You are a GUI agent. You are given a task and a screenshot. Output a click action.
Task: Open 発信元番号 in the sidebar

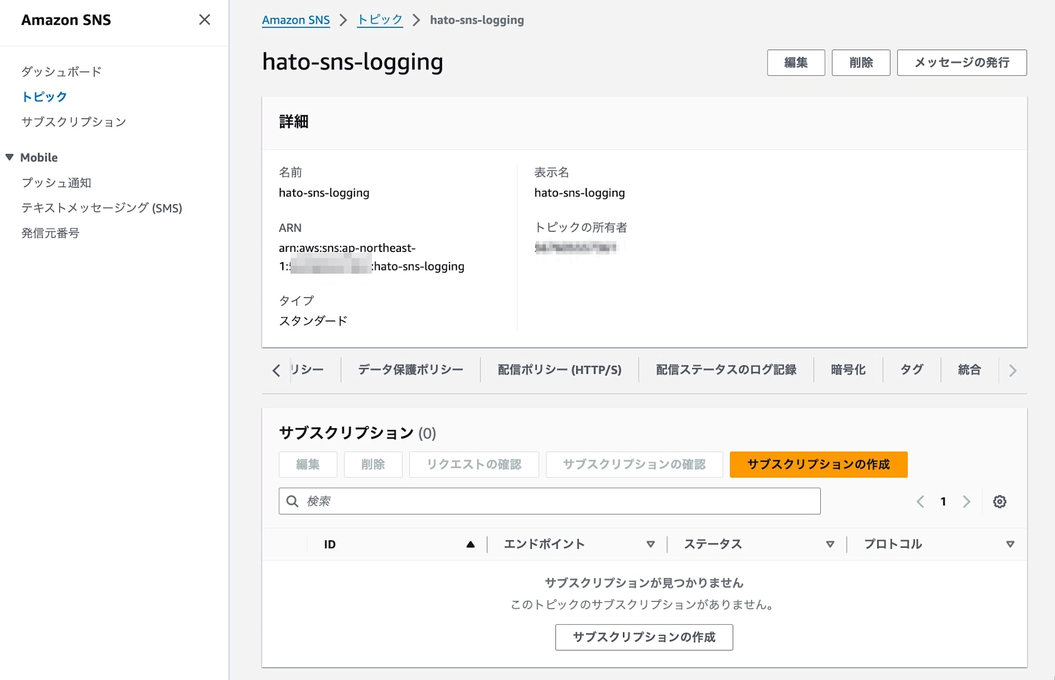click(x=50, y=233)
